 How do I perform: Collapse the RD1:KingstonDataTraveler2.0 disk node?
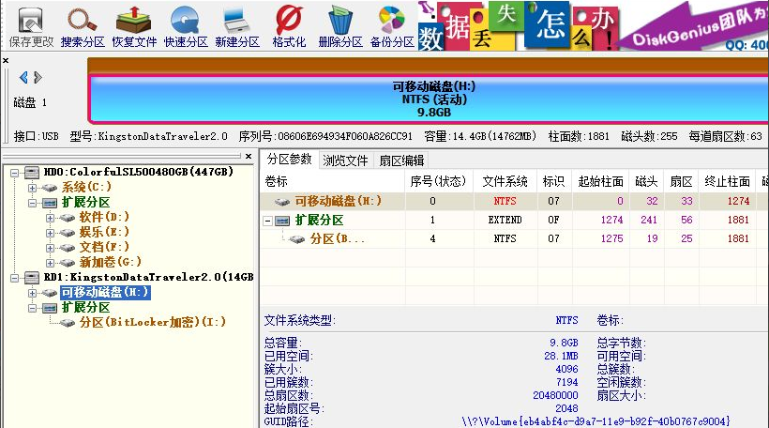point(15,278)
